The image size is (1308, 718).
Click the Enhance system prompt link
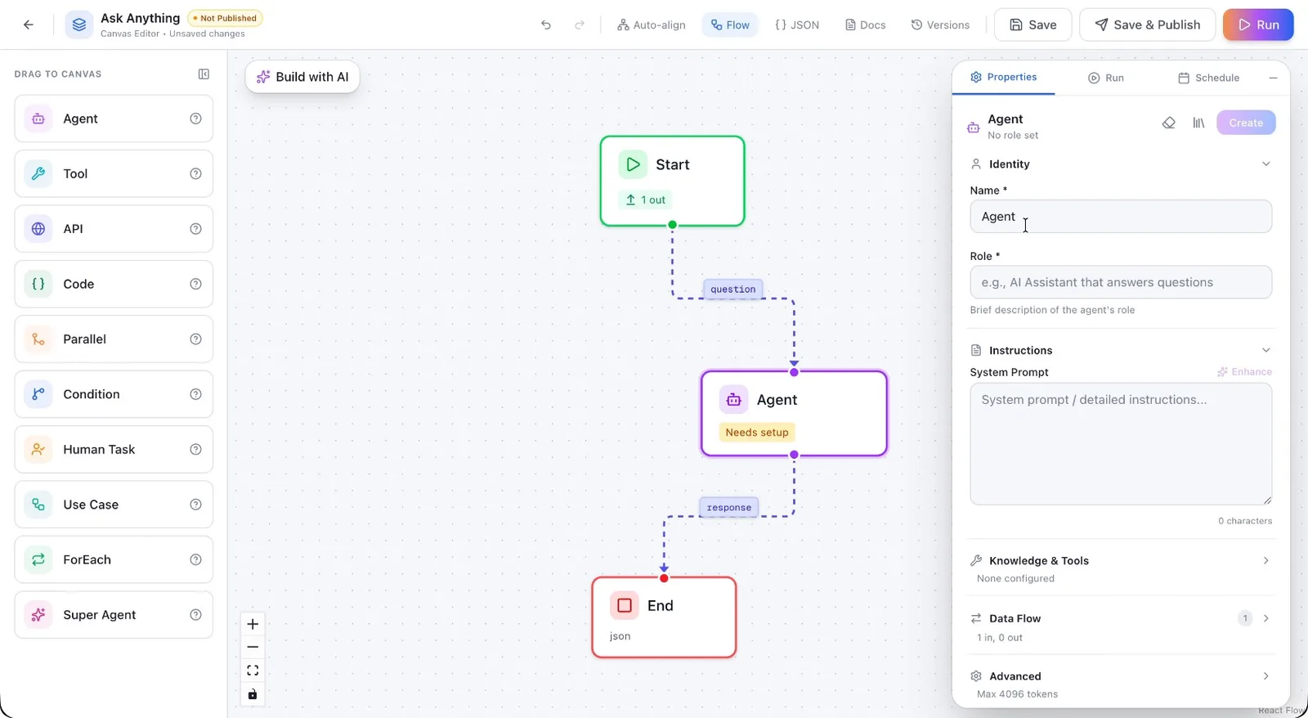(x=1244, y=371)
